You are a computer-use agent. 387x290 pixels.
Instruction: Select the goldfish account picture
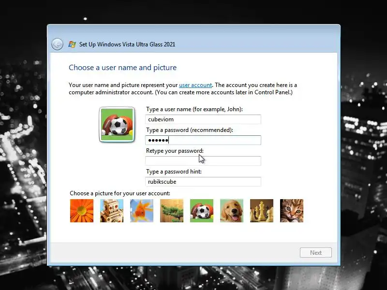(142, 211)
